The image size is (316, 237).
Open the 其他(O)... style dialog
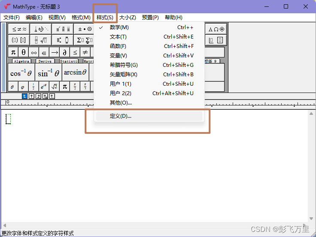coord(149,103)
